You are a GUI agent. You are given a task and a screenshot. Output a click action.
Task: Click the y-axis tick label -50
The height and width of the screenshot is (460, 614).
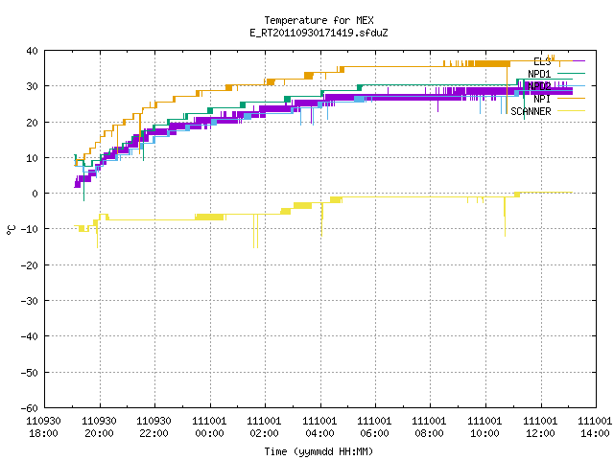[x=30, y=373]
